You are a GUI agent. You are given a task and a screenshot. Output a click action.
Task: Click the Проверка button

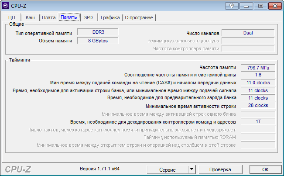point(220,169)
